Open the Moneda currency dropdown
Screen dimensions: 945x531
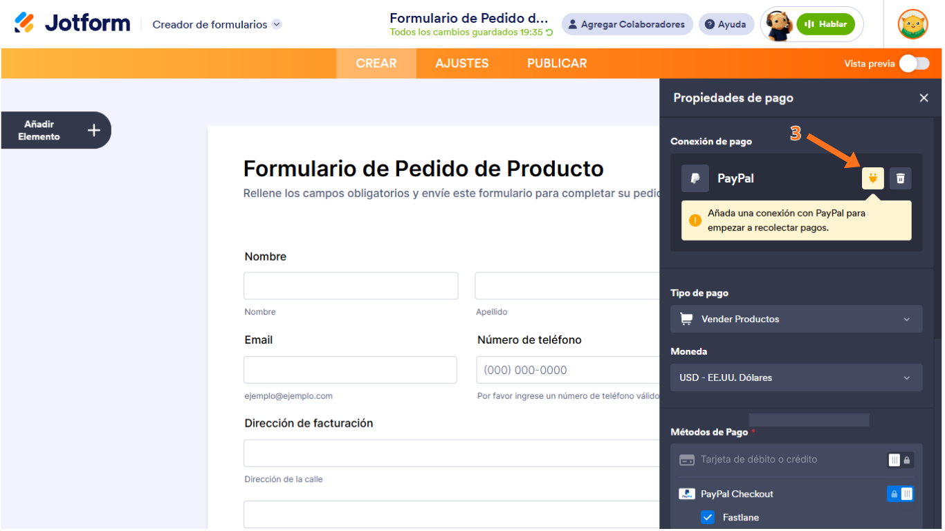tap(796, 378)
